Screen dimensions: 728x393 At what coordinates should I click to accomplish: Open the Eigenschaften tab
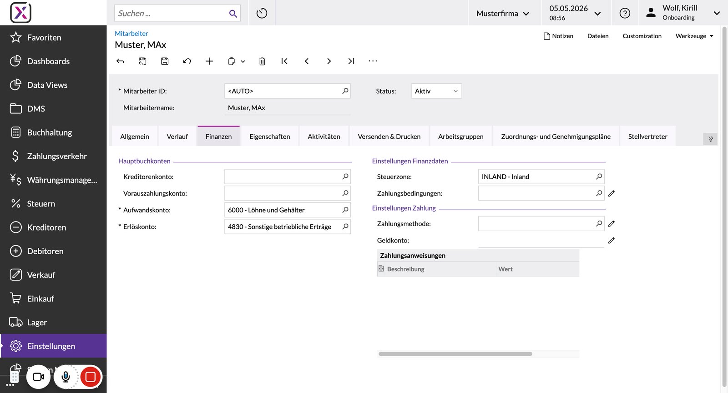tap(270, 136)
